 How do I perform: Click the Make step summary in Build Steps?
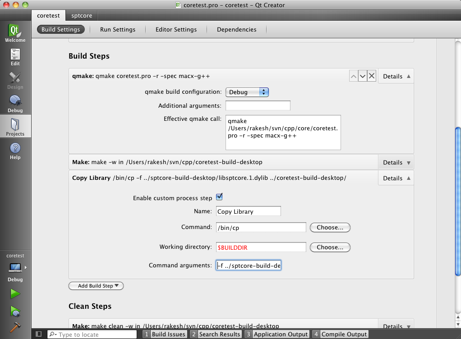click(167, 162)
